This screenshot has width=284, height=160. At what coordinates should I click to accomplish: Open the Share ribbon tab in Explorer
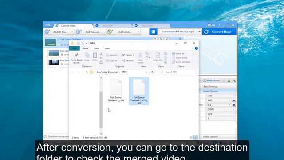pyautogui.click(x=96, y=48)
